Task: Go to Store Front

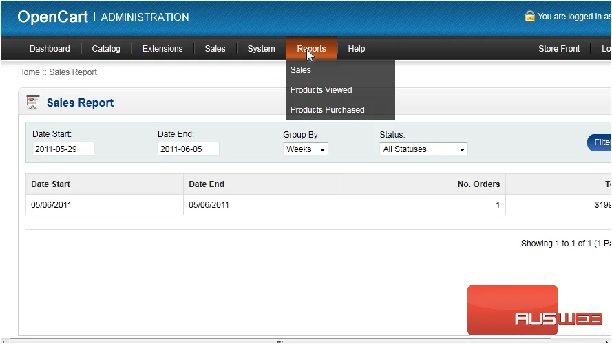Action: pyautogui.click(x=559, y=49)
